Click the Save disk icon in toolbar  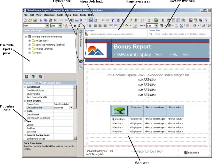(35, 20)
